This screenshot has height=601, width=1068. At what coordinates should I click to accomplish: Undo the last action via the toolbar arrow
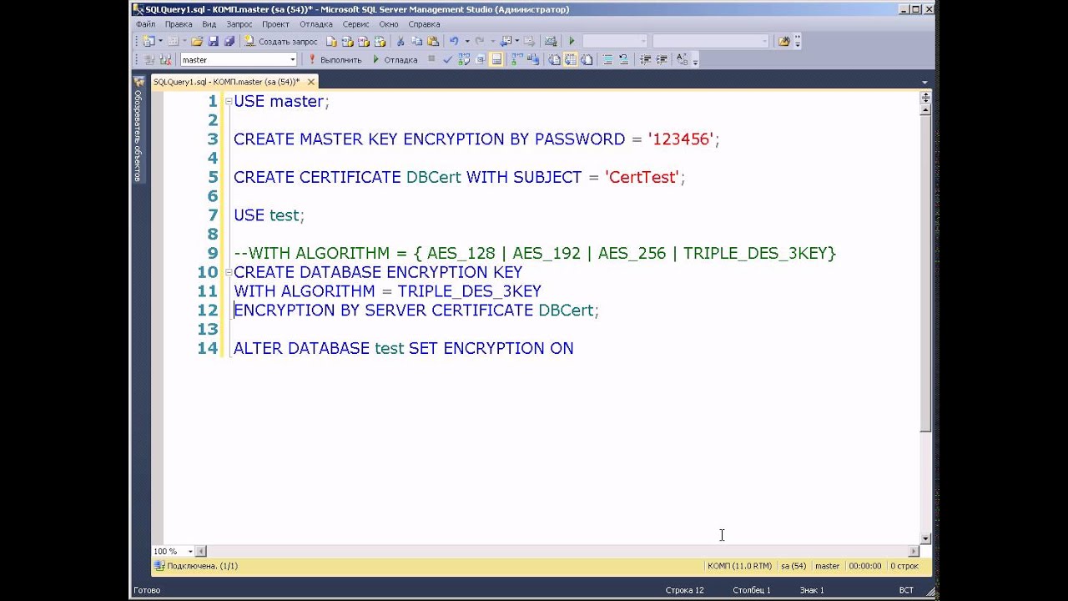454,41
